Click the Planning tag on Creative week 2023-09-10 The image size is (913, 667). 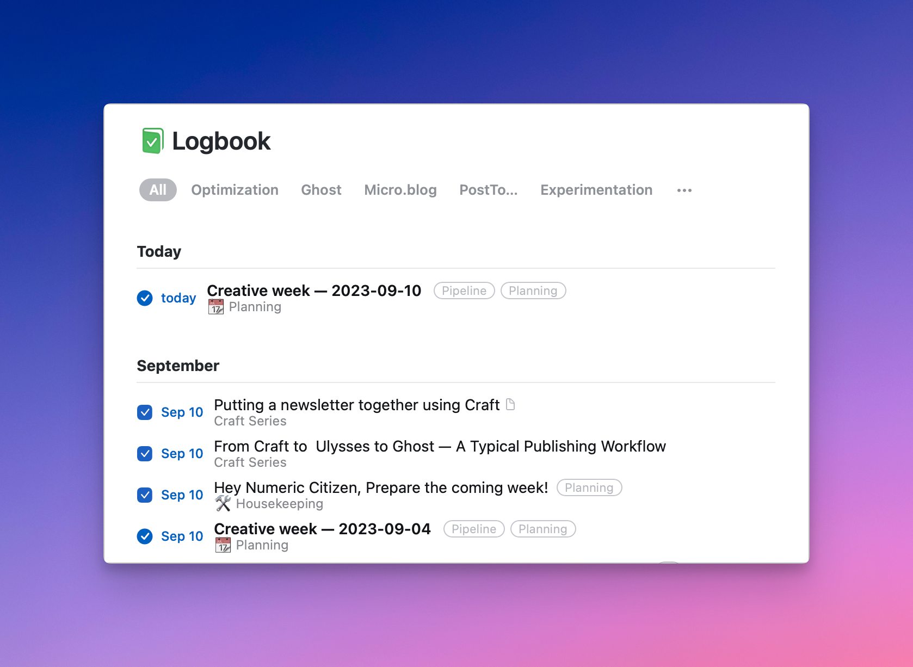(533, 291)
